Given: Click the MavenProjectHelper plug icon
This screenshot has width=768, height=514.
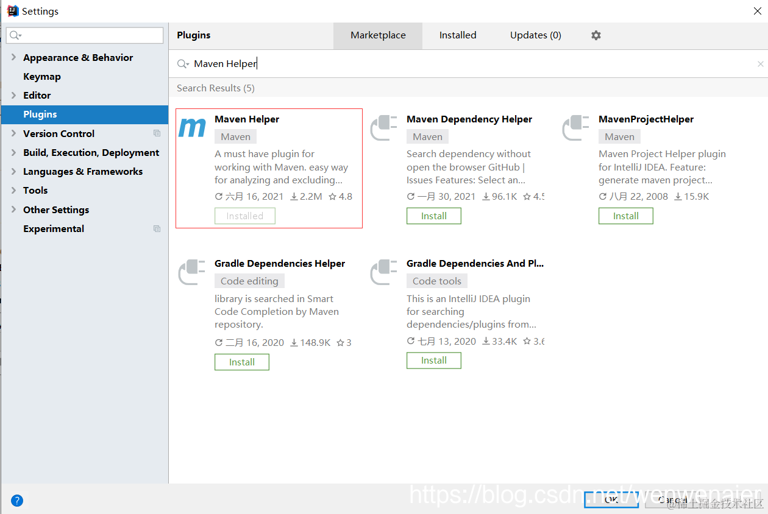Looking at the screenshot, I should tap(576, 128).
